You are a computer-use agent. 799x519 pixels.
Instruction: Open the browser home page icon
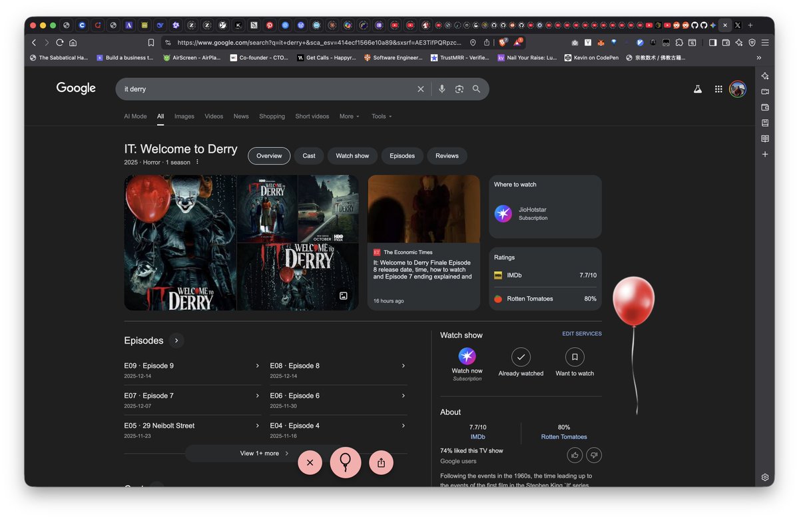(73, 43)
